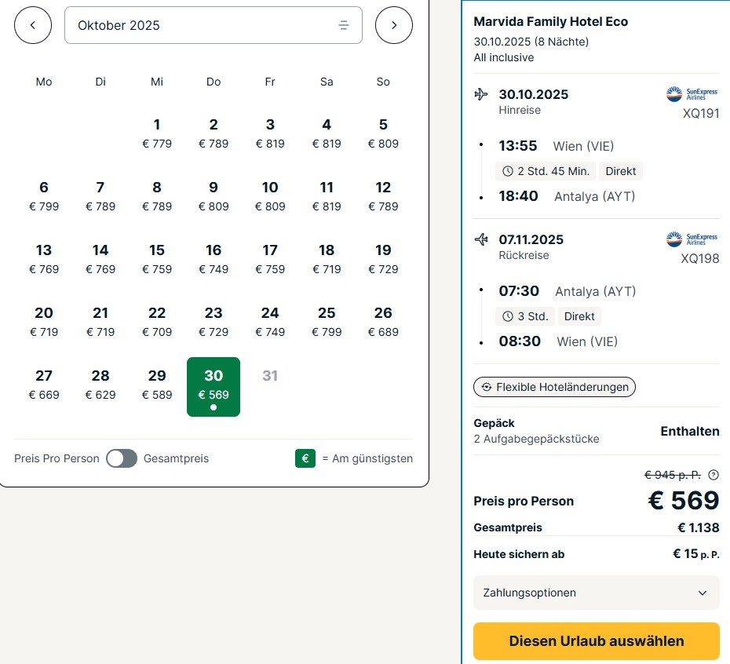Select day 9 costing € 809
The width and height of the screenshot is (730, 664).
click(x=214, y=196)
